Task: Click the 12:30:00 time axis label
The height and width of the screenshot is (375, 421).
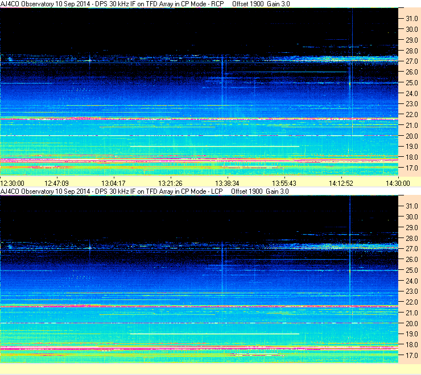Action: (13, 183)
